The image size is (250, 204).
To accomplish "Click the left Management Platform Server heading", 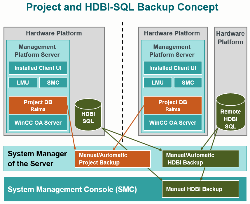I will pos(37,51).
